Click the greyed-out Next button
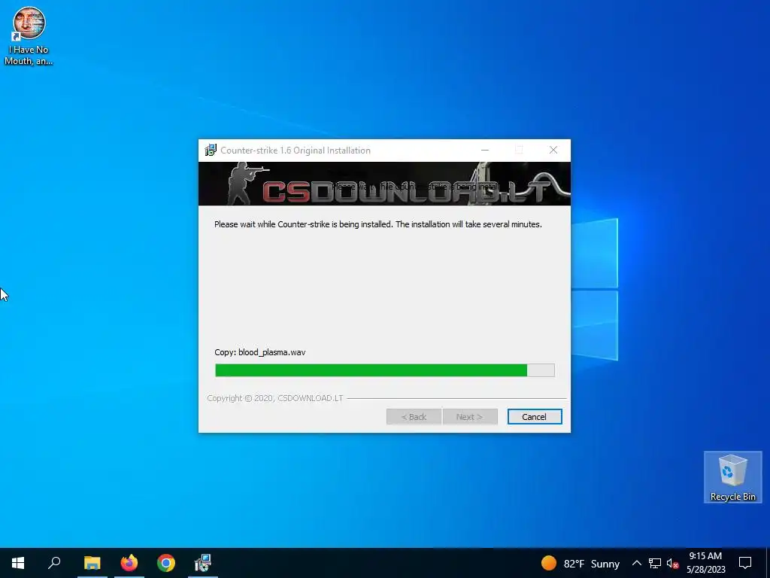The height and width of the screenshot is (578, 770). click(x=470, y=417)
